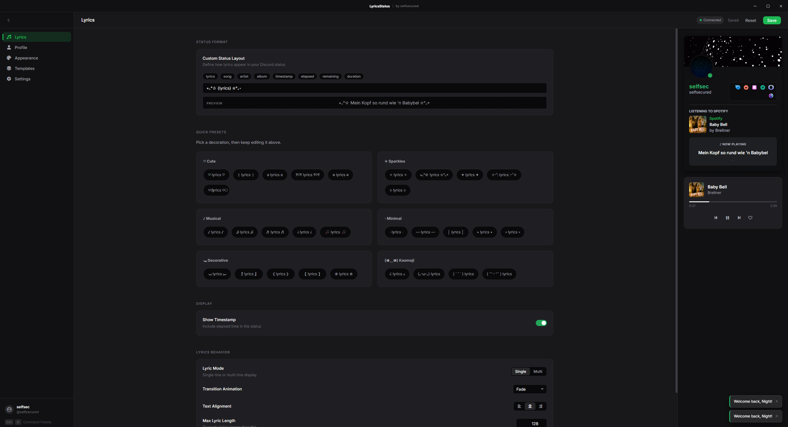Open the Settings menu item
Screen dimensions: 788x427
tap(37, 79)
